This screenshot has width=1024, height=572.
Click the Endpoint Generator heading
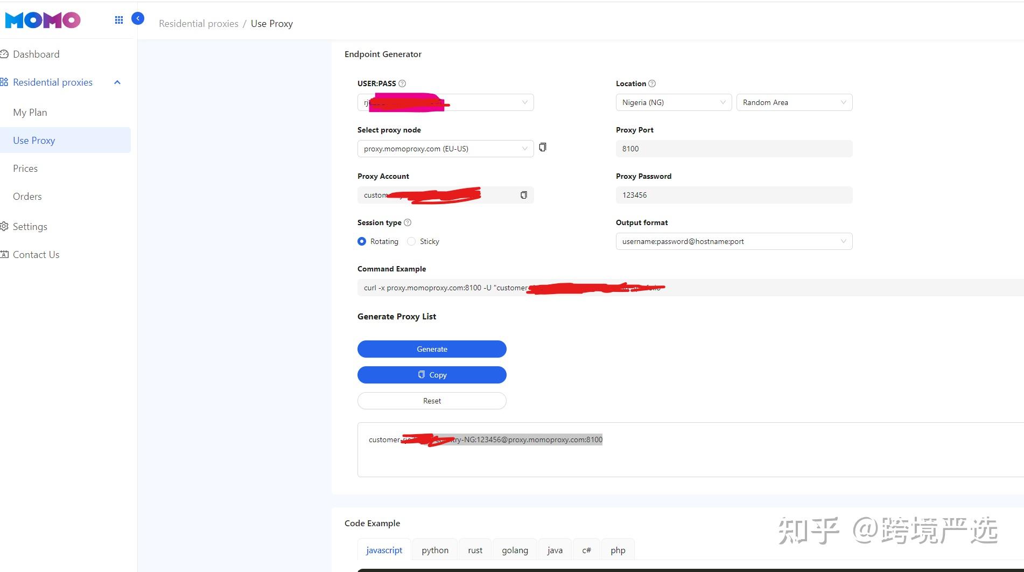[383, 54]
